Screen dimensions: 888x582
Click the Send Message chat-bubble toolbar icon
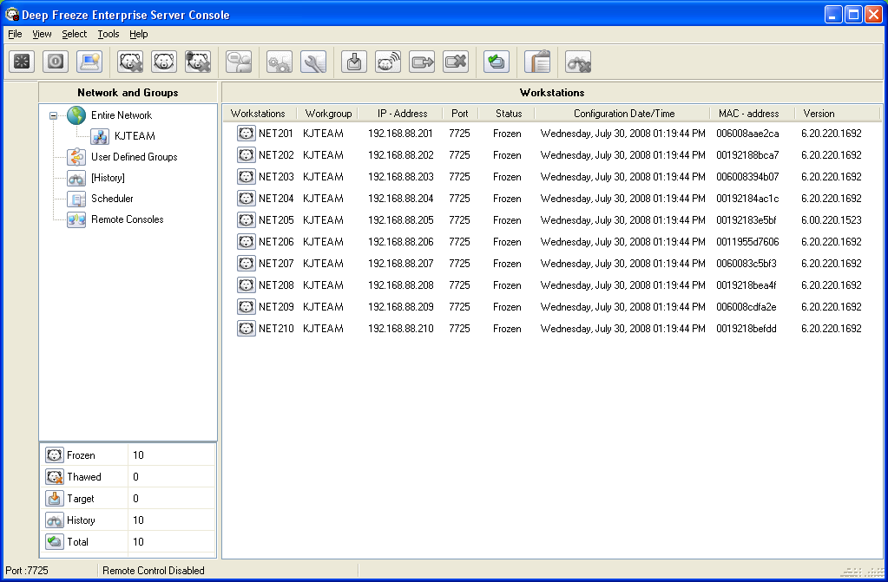click(239, 62)
